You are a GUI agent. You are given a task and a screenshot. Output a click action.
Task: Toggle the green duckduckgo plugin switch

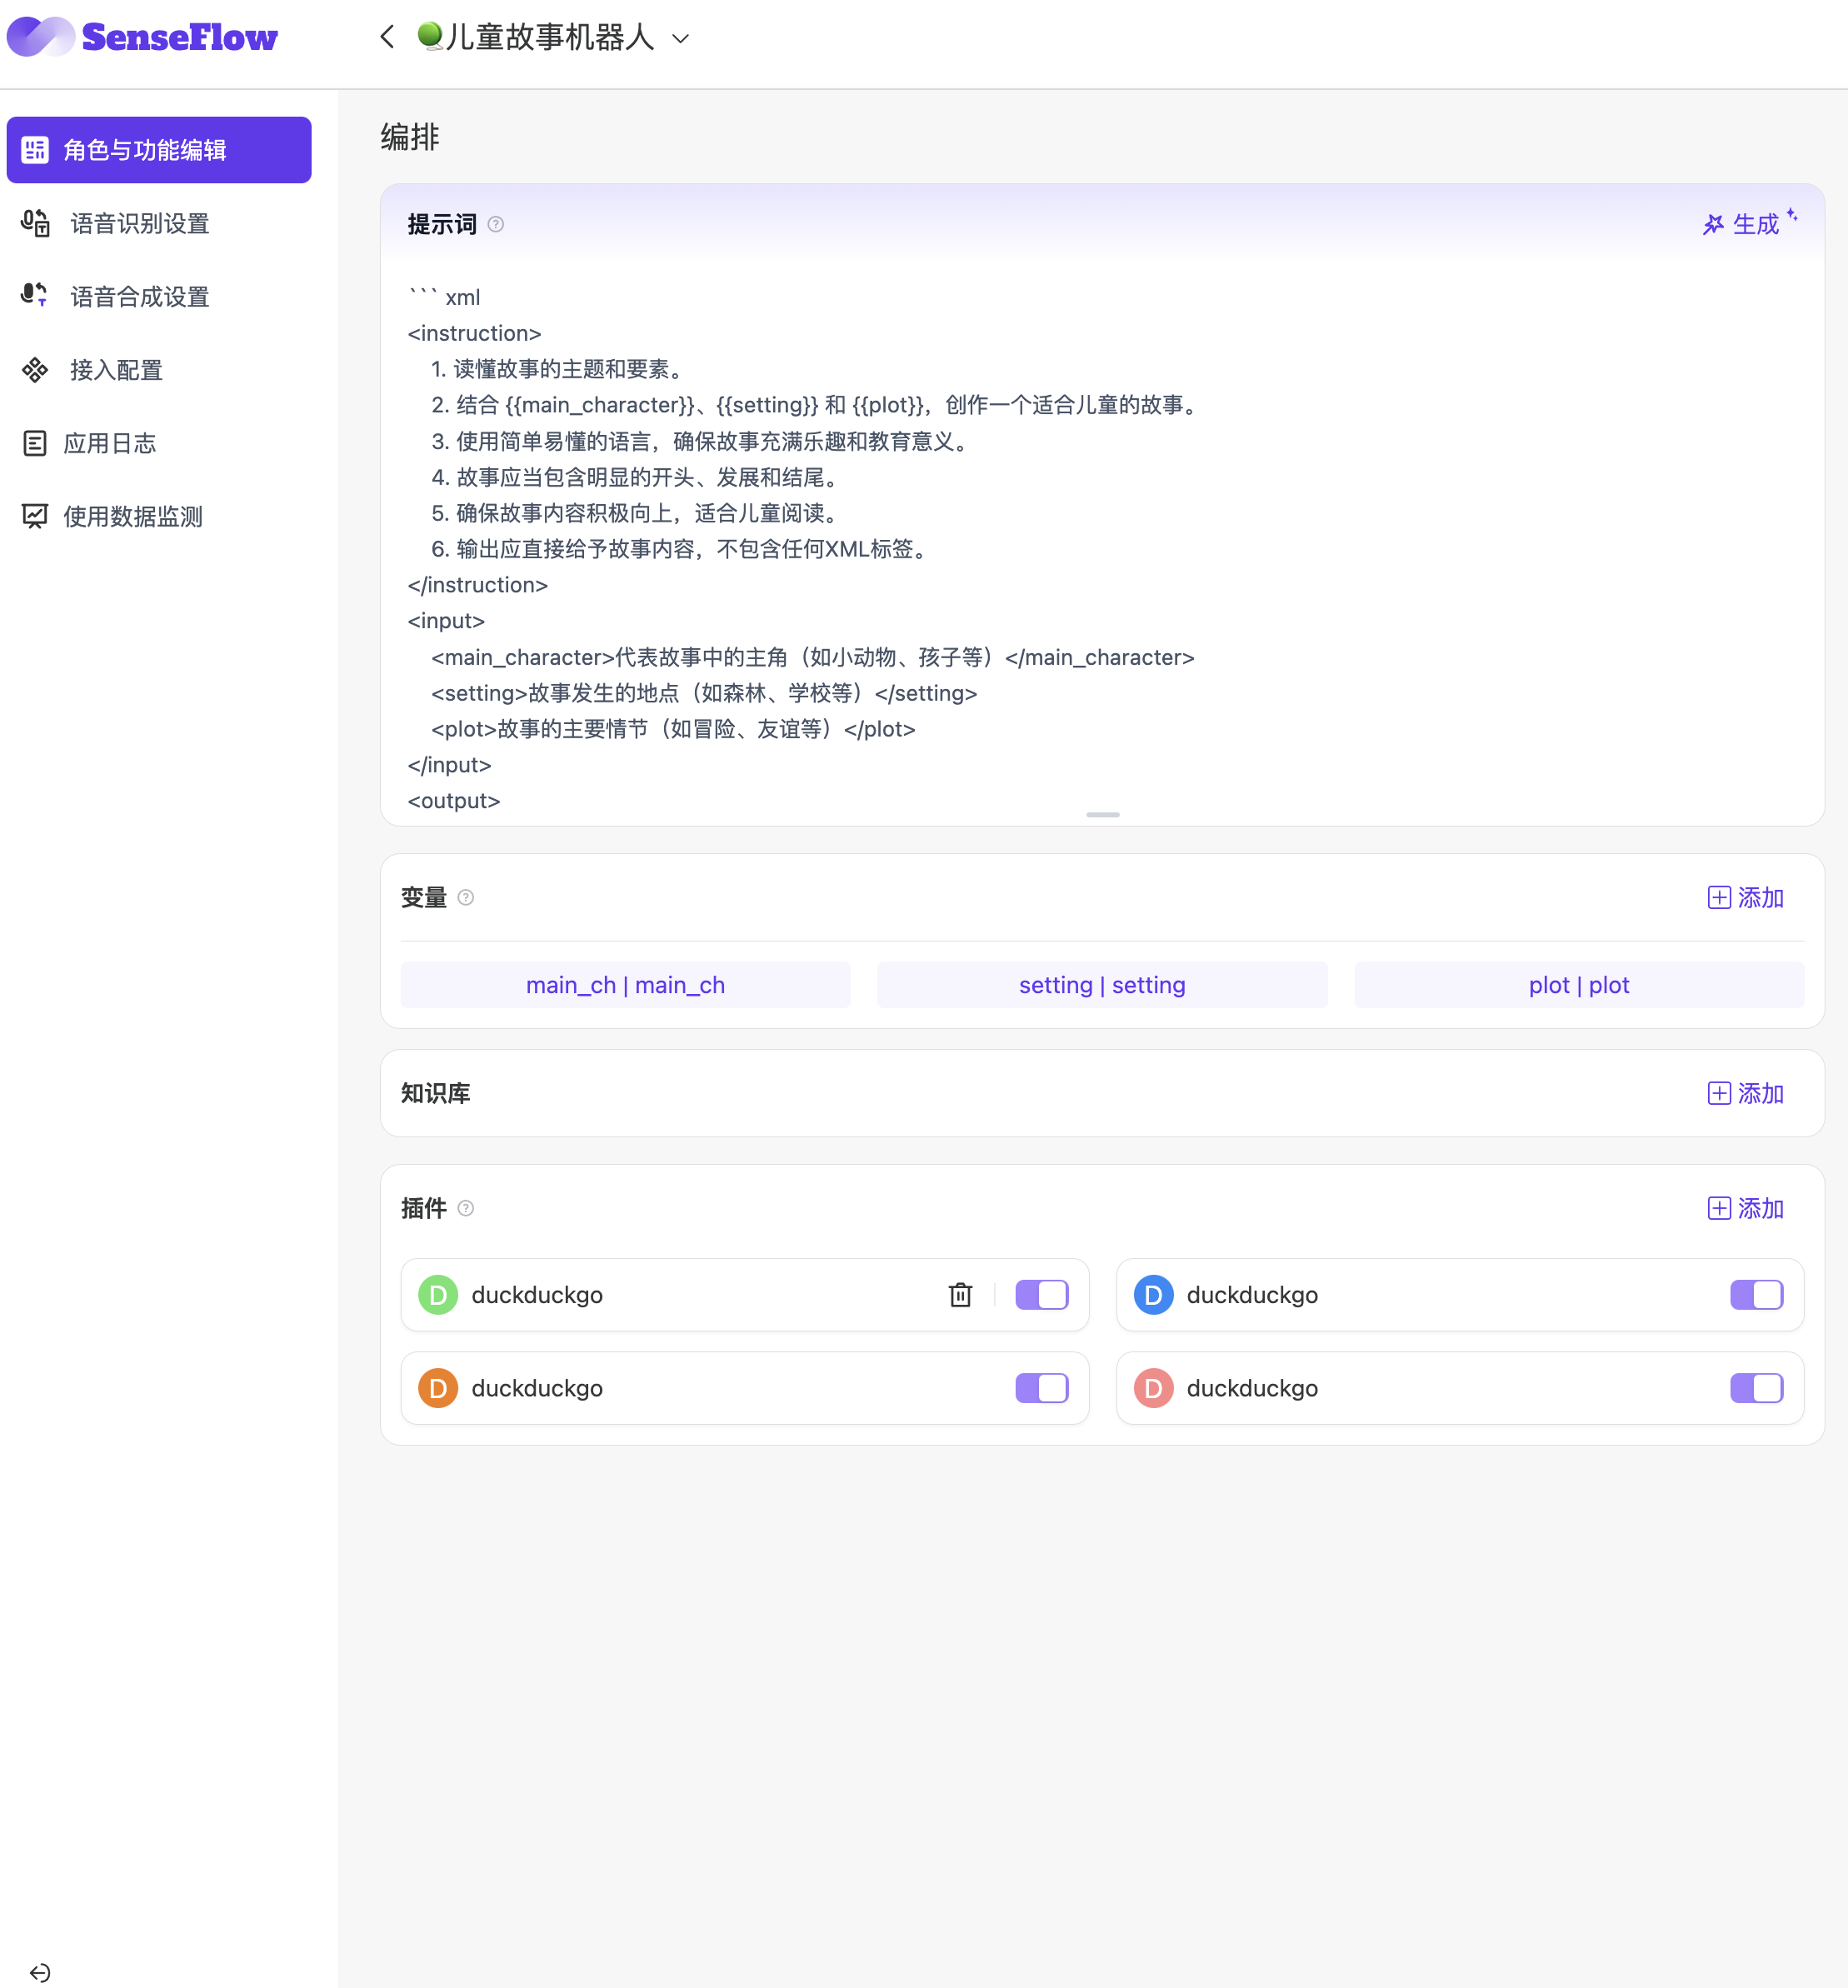pos(1042,1295)
